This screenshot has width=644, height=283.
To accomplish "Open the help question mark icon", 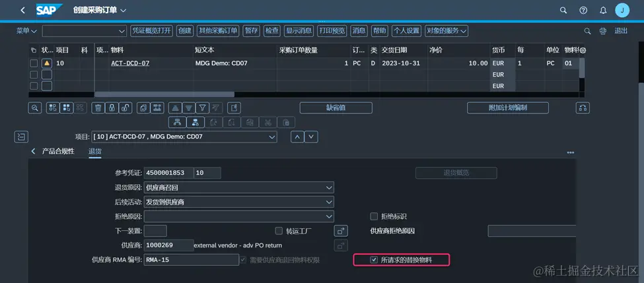I will [x=583, y=11].
